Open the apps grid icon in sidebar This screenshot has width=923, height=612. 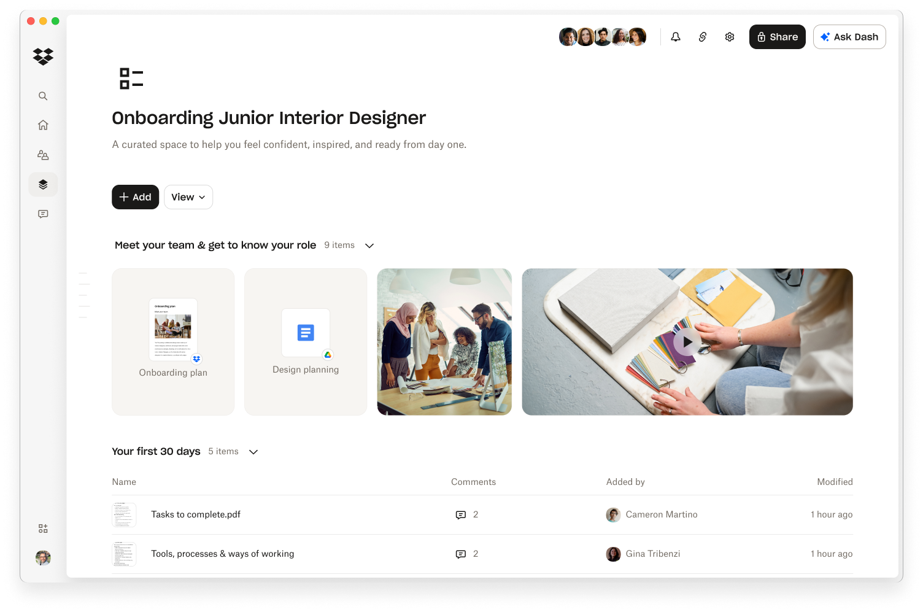43,529
